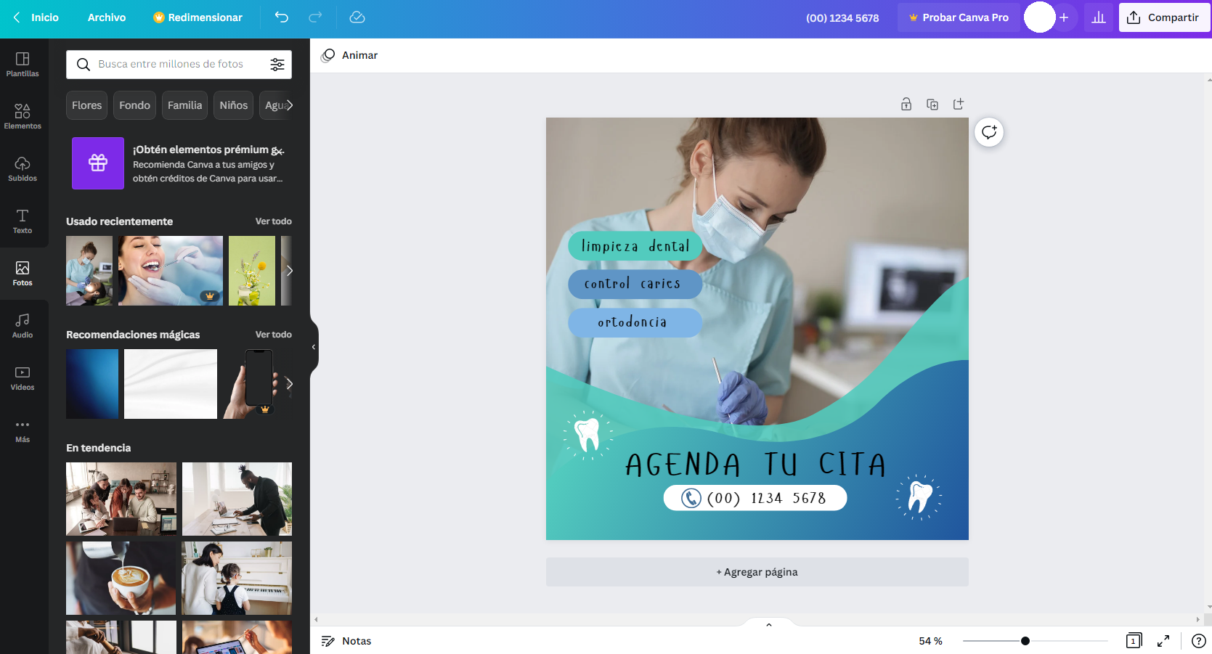The image size is (1212, 654).
Task: Select the latte art coffee trending photo
Action: click(x=121, y=578)
